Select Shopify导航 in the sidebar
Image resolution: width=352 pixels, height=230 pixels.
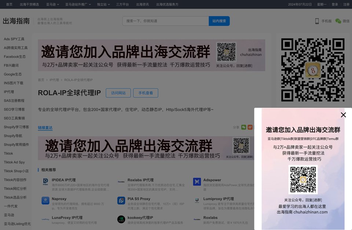pyautogui.click(x=13, y=136)
